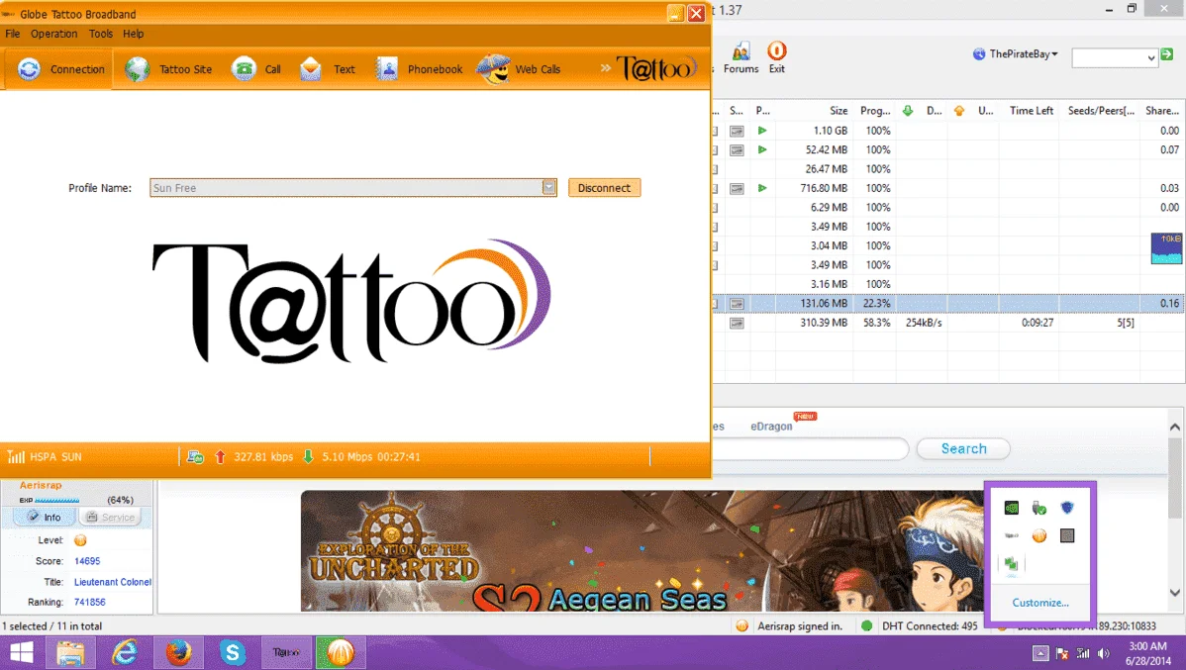
Task: Open the BitComet search combo box
Action: click(x=1115, y=57)
